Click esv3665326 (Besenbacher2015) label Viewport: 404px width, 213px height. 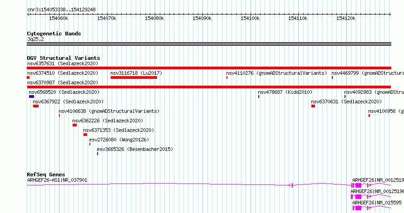point(135,149)
